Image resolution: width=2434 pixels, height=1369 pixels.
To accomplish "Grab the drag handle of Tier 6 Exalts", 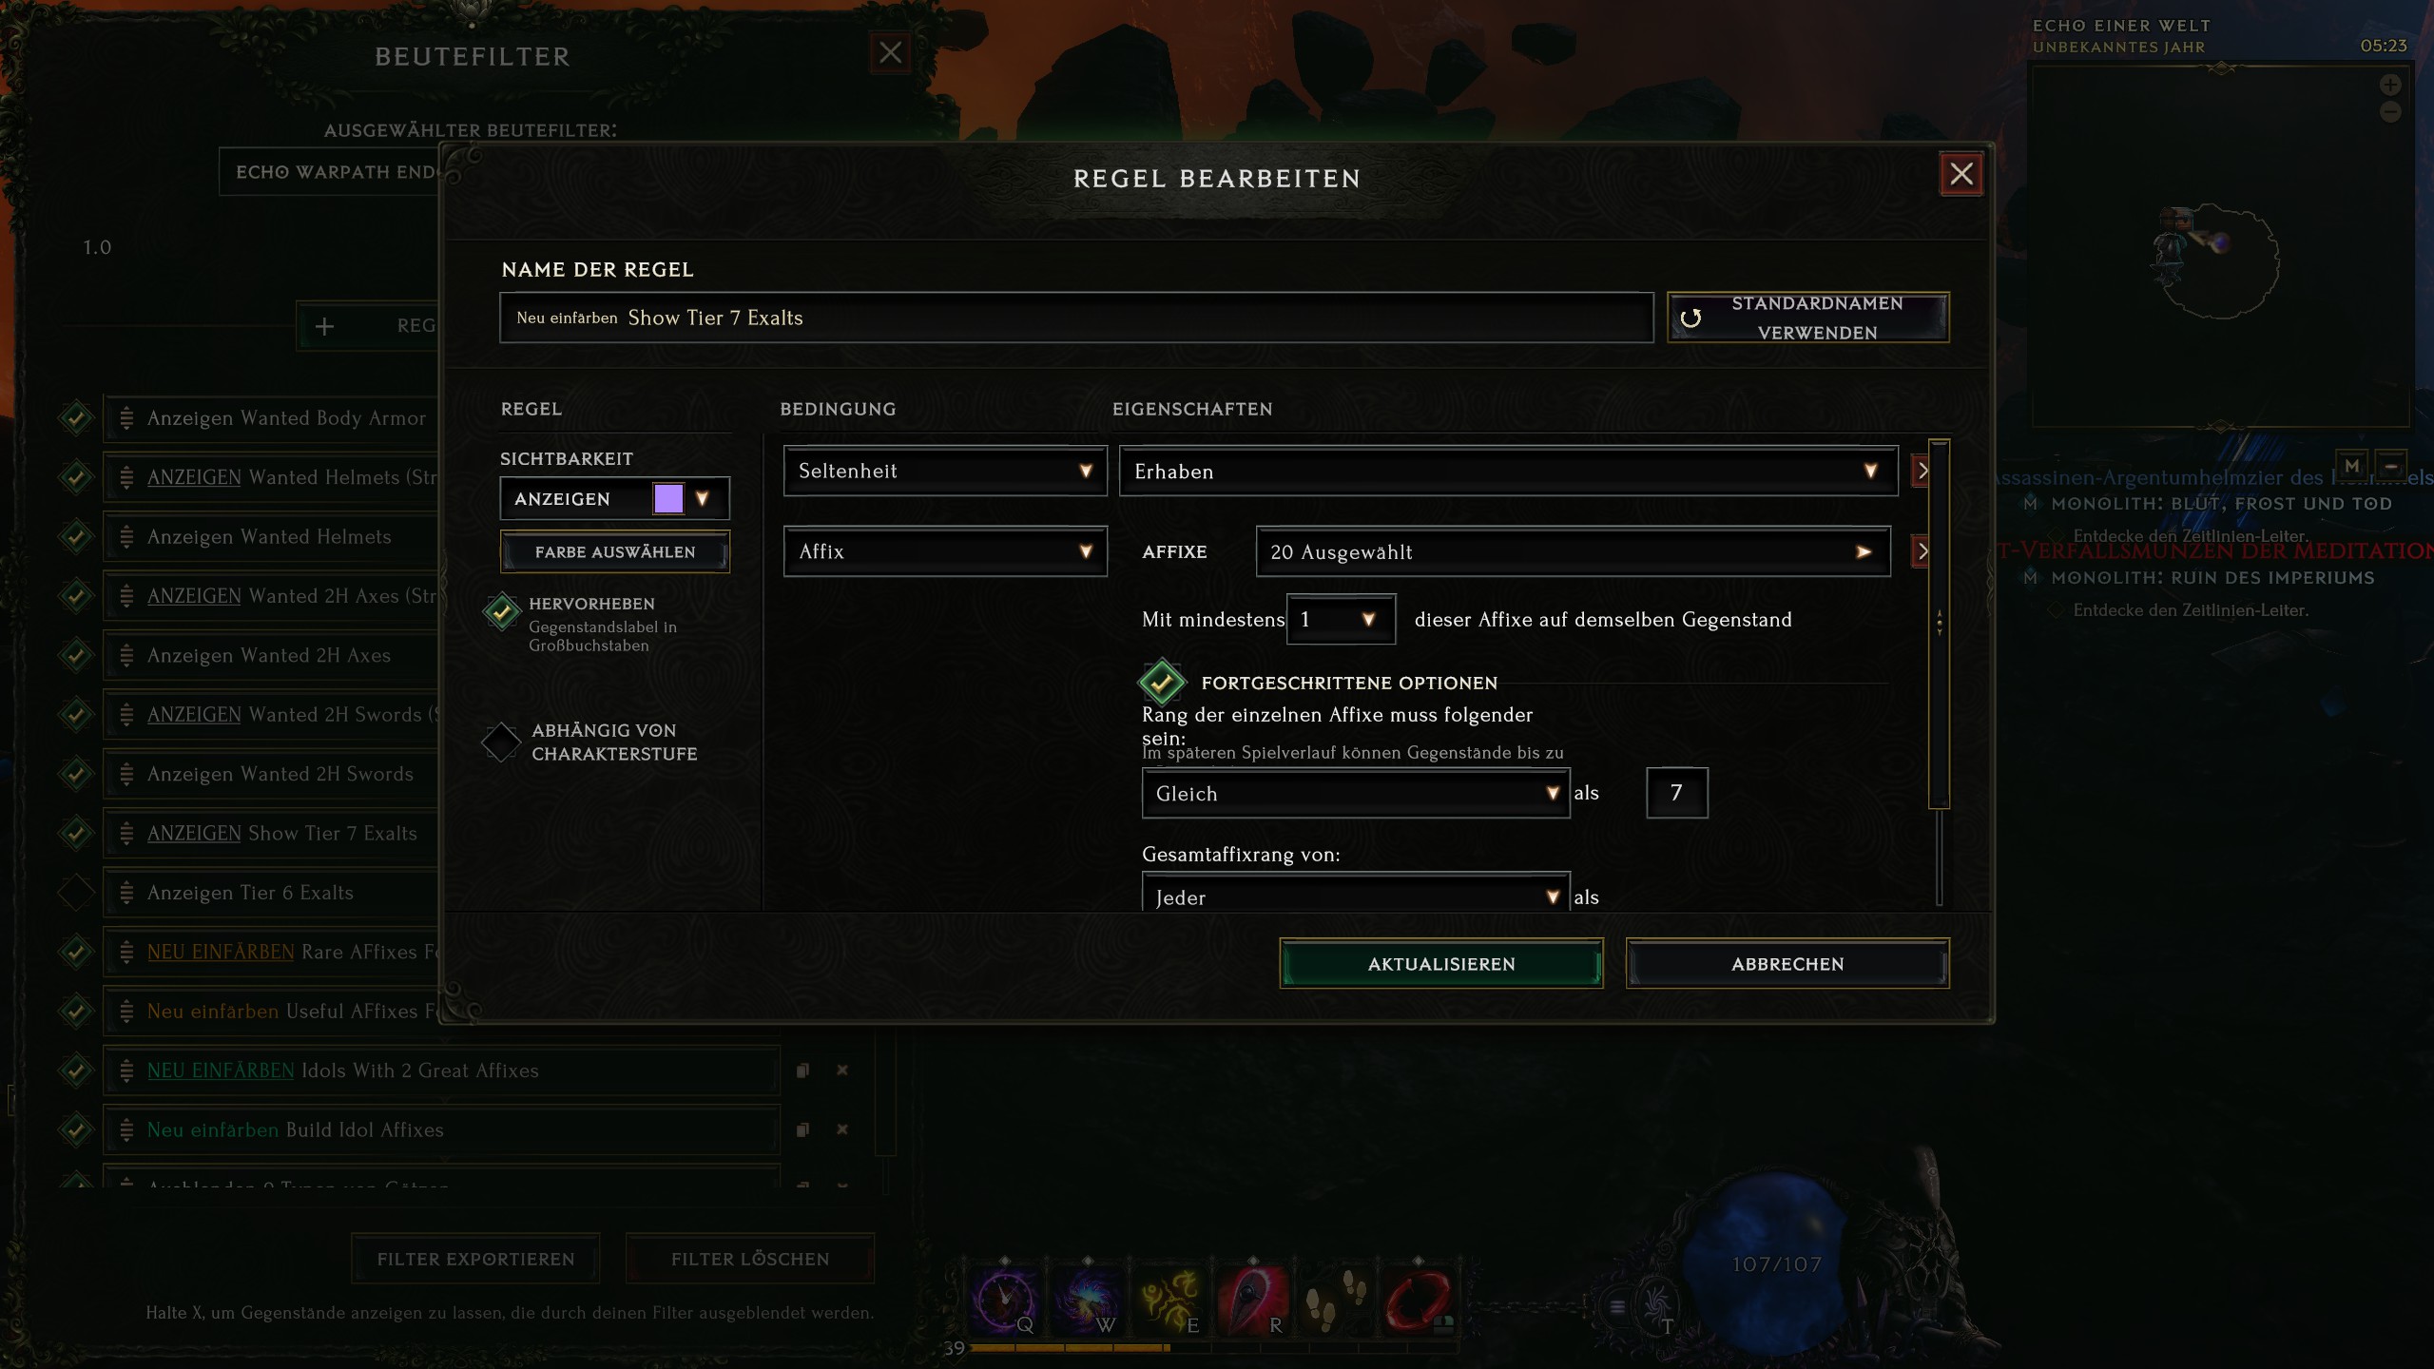I will click(126, 893).
